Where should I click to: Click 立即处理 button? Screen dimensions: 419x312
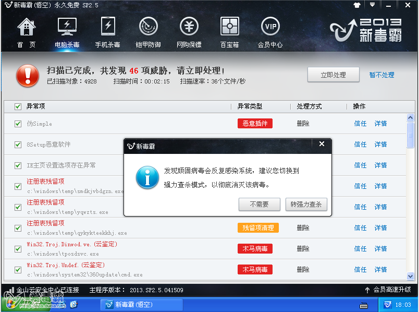[333, 75]
